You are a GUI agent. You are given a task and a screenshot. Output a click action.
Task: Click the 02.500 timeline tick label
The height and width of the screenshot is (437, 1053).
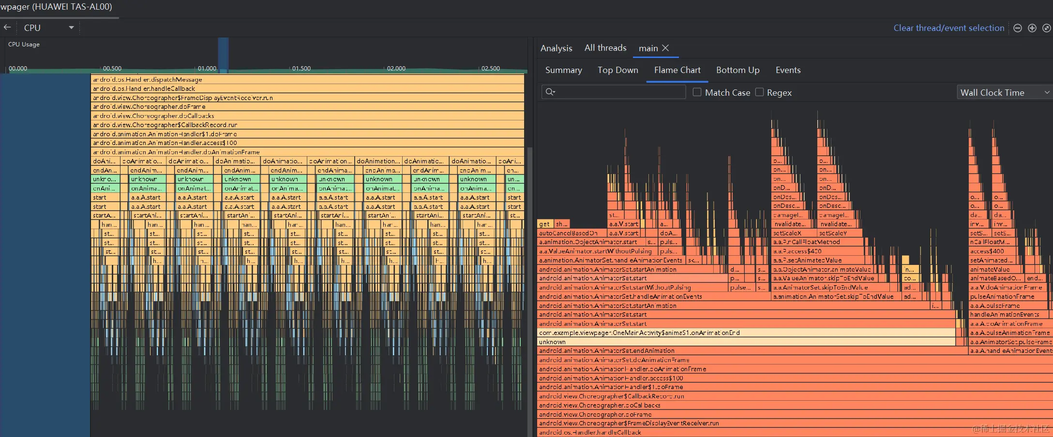[491, 68]
